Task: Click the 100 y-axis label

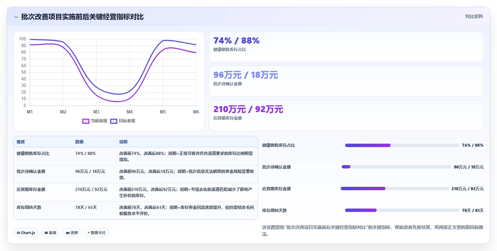Action: pyautogui.click(x=22, y=39)
